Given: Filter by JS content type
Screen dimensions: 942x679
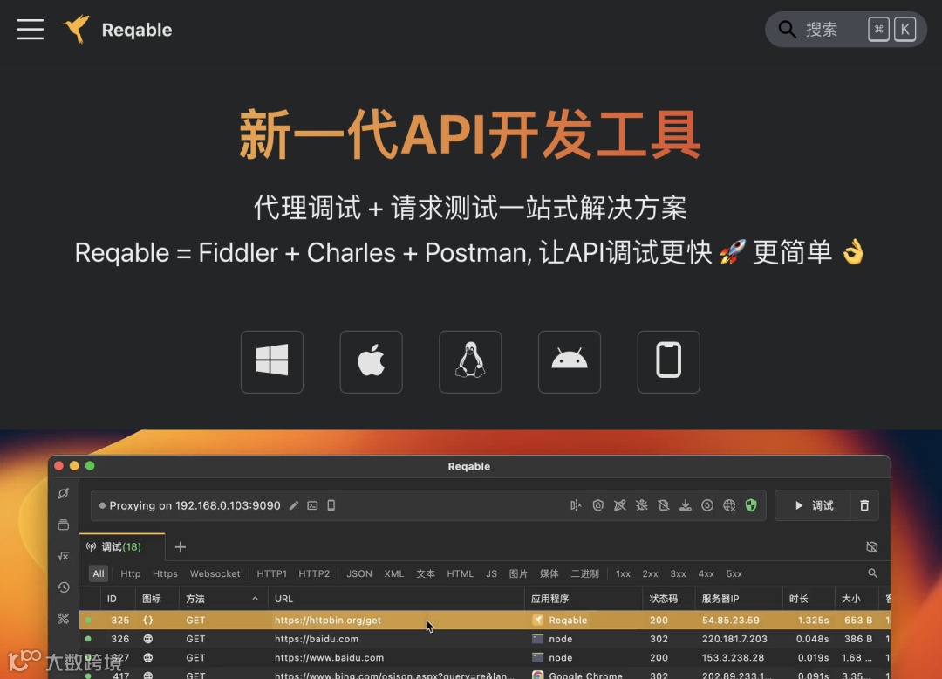Looking at the screenshot, I should (x=491, y=574).
